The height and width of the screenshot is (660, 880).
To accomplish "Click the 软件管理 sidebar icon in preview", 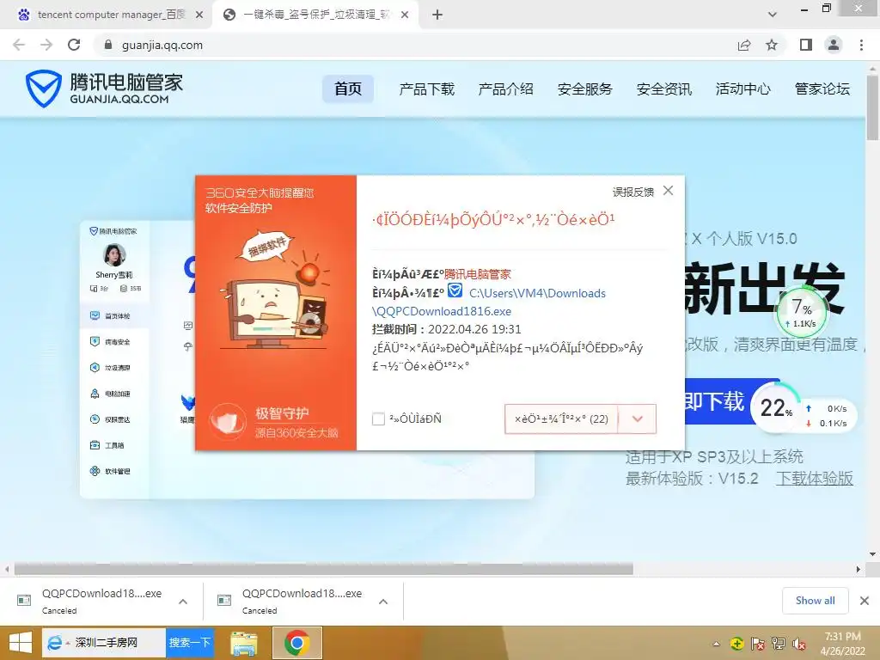I will [95, 471].
